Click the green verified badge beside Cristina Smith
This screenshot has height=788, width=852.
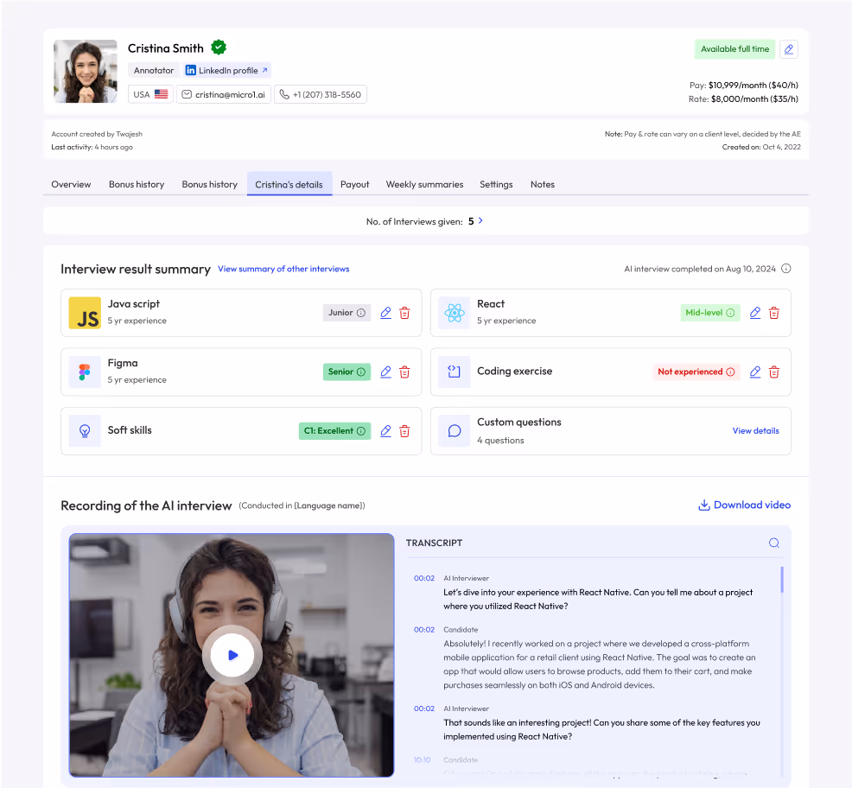[219, 48]
